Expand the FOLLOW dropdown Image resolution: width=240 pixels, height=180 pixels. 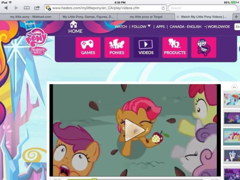141,27
